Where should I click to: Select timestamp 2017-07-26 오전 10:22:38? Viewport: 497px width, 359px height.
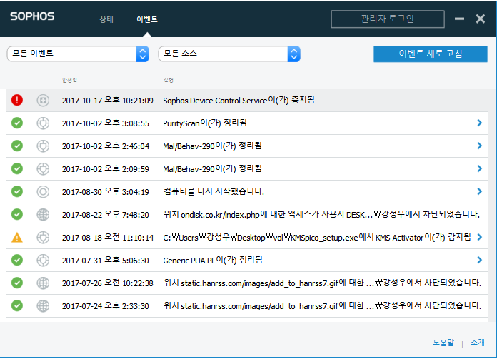coord(107,283)
